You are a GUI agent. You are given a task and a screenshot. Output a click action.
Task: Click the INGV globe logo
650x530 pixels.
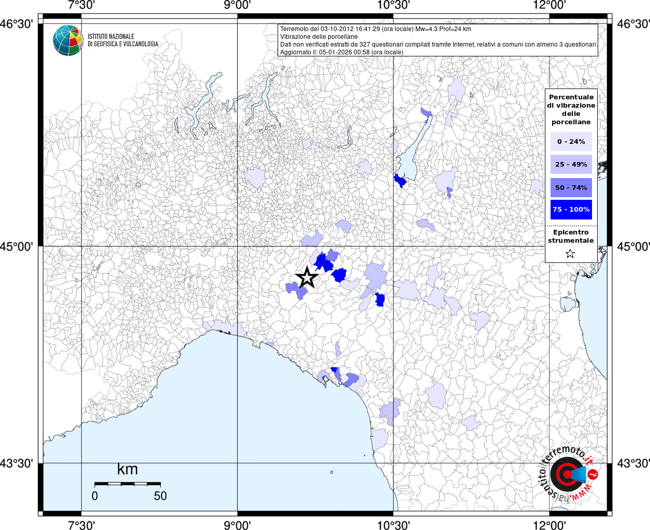point(68,40)
